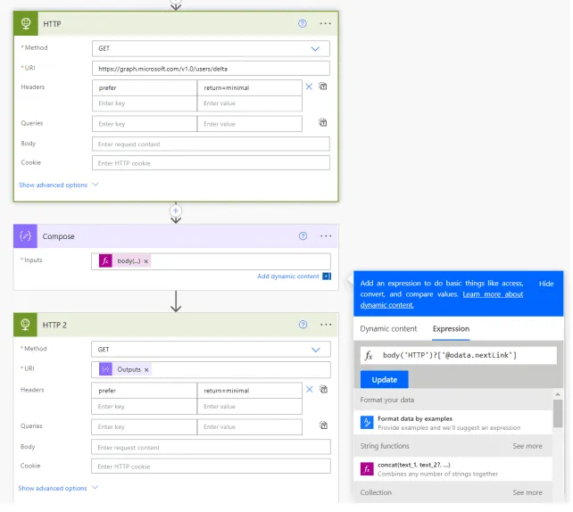Remove the Outputs token from URI
Screen dimensions: 573x512
pyautogui.click(x=146, y=369)
